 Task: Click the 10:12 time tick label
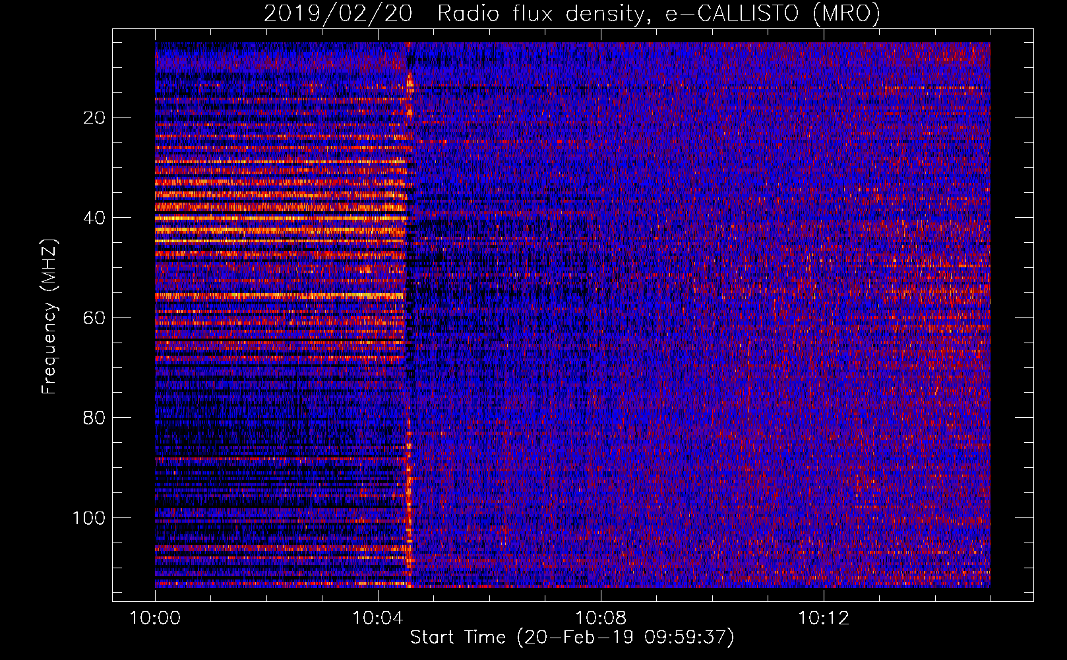[x=824, y=618]
